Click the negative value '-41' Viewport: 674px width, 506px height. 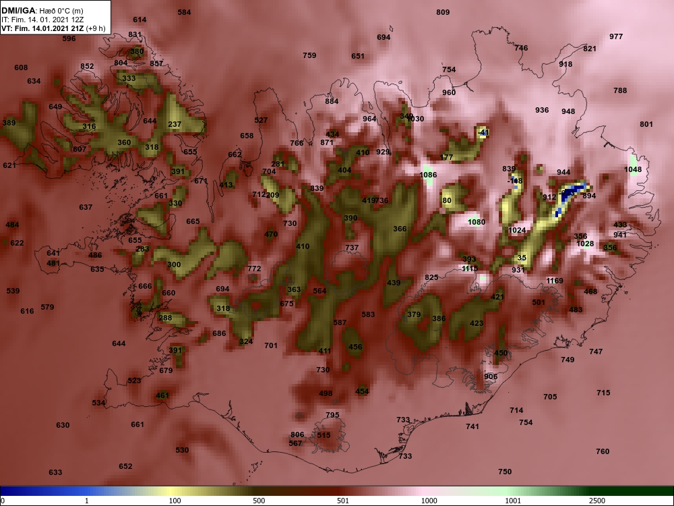click(x=483, y=132)
